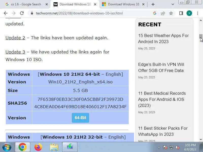Image resolution: width=203 pixels, height=152 pixels.
Task: Expand the tab search chevron
Action: click(173, 4)
